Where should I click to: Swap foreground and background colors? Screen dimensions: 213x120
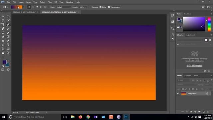[x=8, y=61]
